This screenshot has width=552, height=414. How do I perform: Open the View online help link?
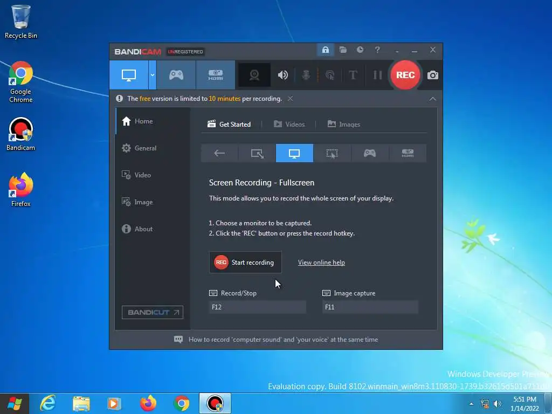coord(321,263)
